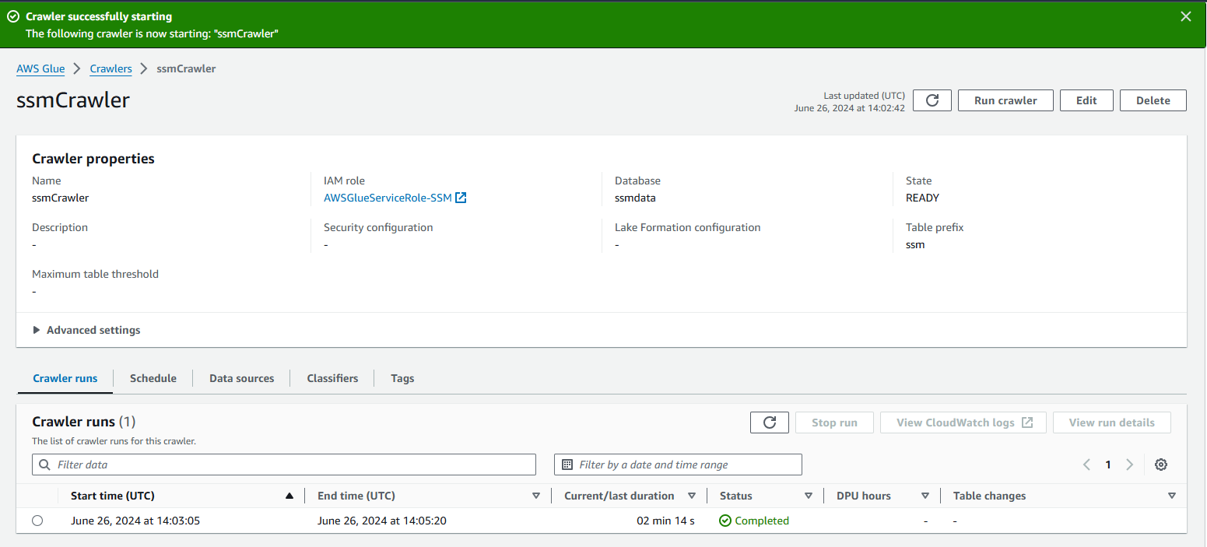The height and width of the screenshot is (547, 1207).
Task: Click the ssm table prefix value
Action: tap(915, 244)
